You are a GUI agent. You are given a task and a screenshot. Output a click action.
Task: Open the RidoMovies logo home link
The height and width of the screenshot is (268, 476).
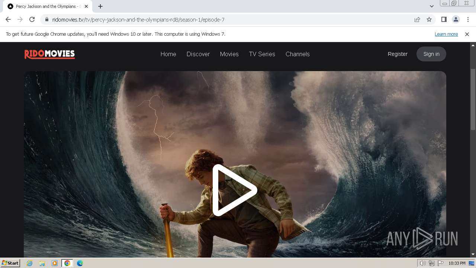click(50, 54)
